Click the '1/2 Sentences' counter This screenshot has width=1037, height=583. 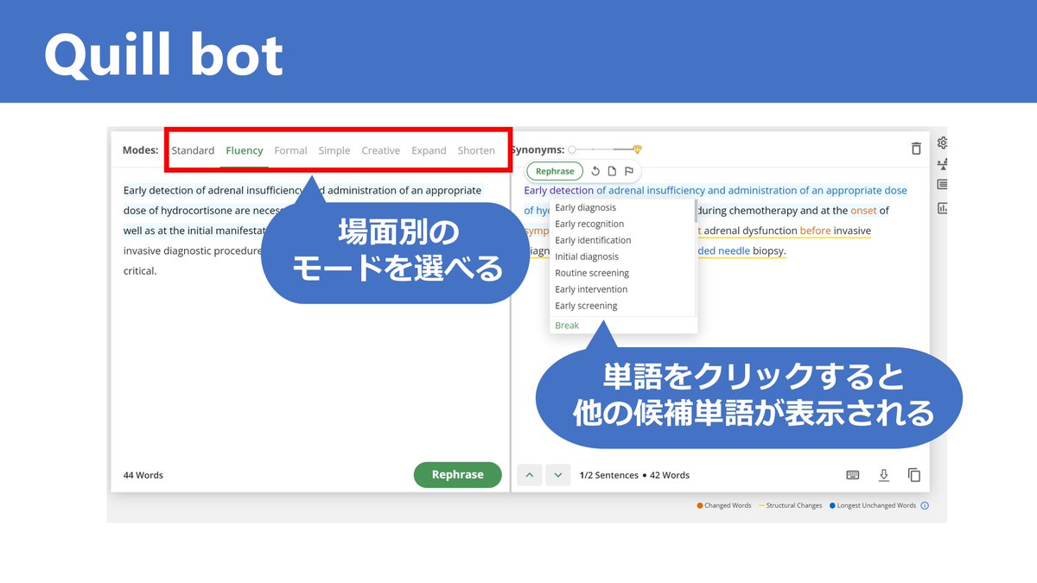click(608, 475)
